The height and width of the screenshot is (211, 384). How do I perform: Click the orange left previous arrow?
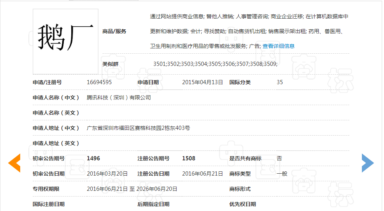click(x=14, y=163)
